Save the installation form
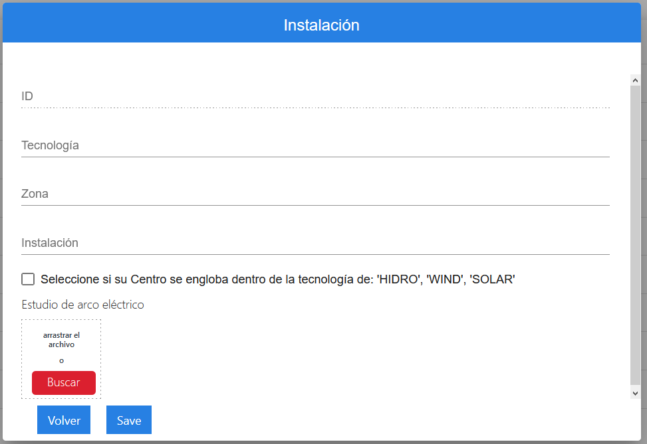The image size is (647, 444). [x=129, y=420]
